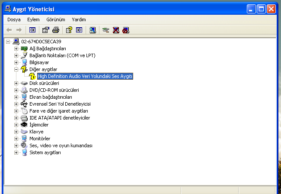Click the Properties toolbar icon
The height and width of the screenshot is (194, 281).
click(45, 30)
